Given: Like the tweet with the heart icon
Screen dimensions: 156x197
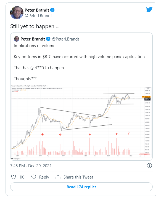Looking at the screenshot, I should pyautogui.click(x=14, y=177).
